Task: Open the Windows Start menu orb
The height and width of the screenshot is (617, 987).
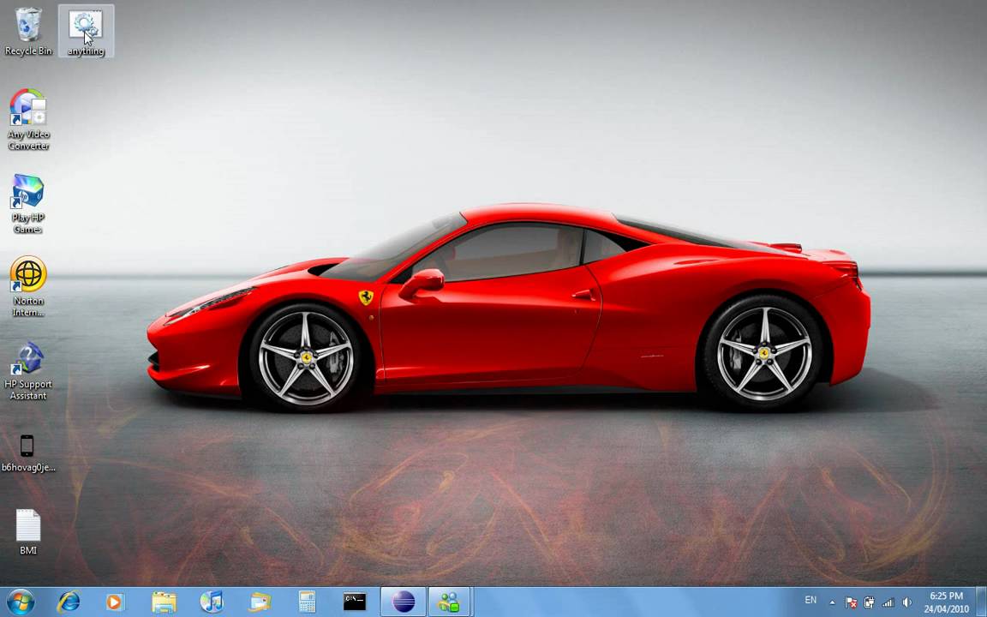Action: (20, 602)
